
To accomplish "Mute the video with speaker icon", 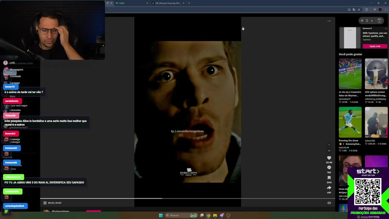I will [329, 203].
